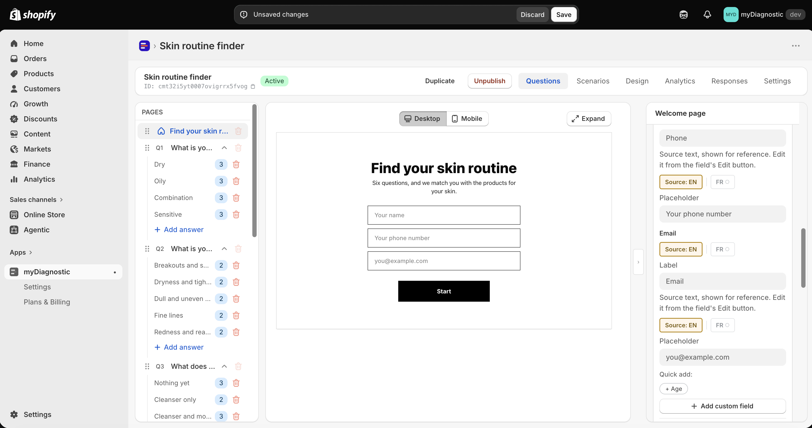812x428 pixels.
Task: Grab the drag handle for question Q1
Action: click(x=147, y=148)
